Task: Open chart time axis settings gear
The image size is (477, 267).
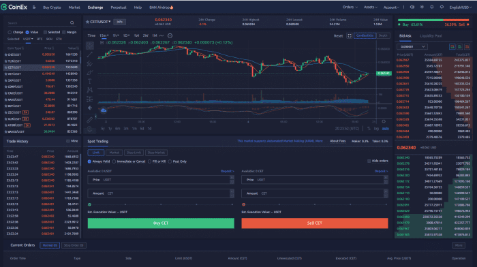Action: point(384,121)
